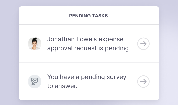Screen dimensions: 178x105
Task: Click the words "approval request is pending"
Action: pyautogui.click(x=88, y=48)
